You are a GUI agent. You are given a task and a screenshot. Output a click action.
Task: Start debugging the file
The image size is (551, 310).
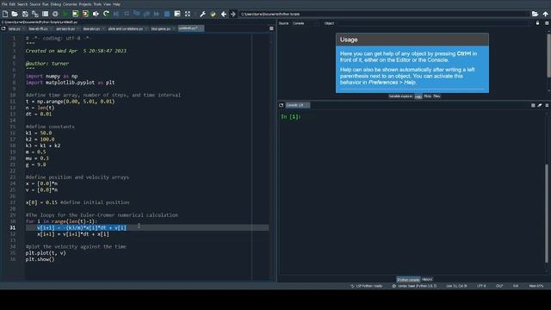116,14
